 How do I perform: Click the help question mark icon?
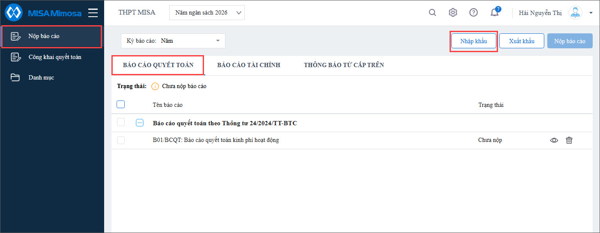[474, 12]
